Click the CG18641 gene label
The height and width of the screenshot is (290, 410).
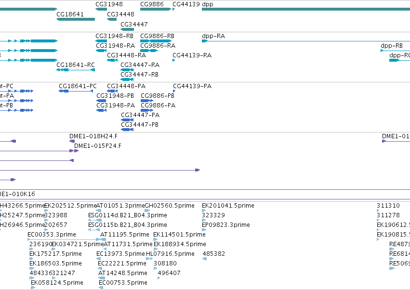[70, 14]
